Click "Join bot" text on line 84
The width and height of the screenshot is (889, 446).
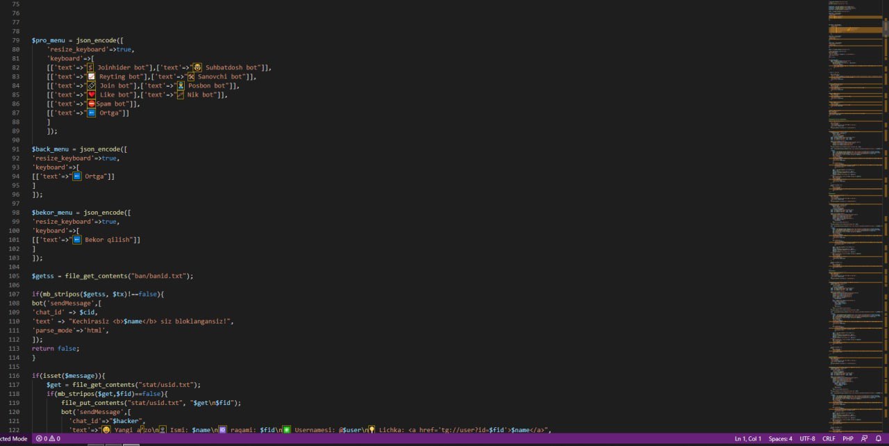coord(116,85)
